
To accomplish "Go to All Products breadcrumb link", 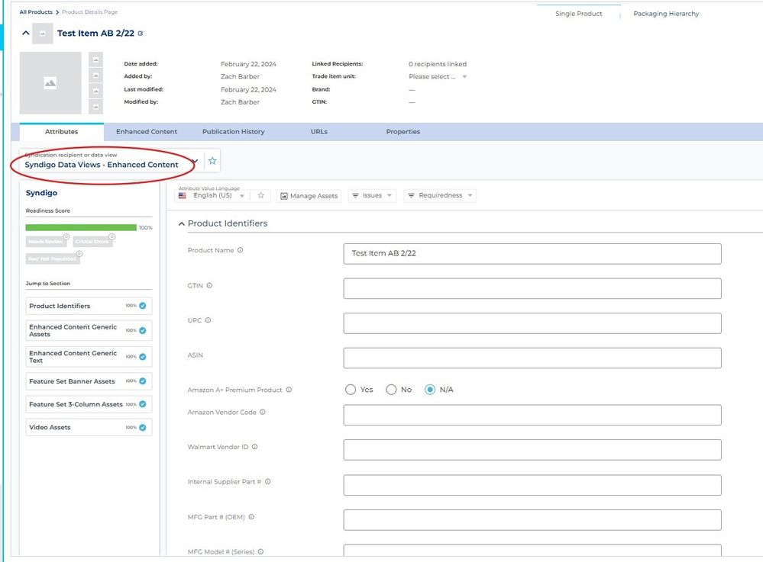I will tap(36, 11).
